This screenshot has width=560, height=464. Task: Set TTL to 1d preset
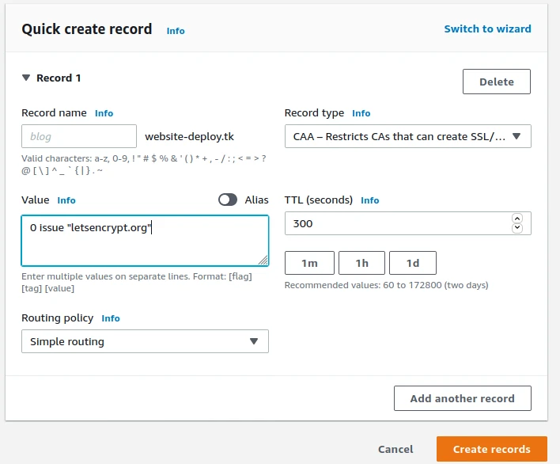tap(412, 263)
